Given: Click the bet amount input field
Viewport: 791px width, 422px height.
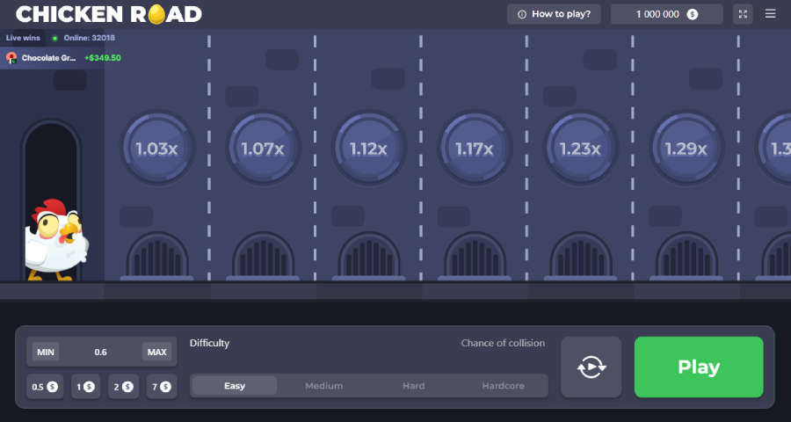Looking at the screenshot, I should [101, 353].
